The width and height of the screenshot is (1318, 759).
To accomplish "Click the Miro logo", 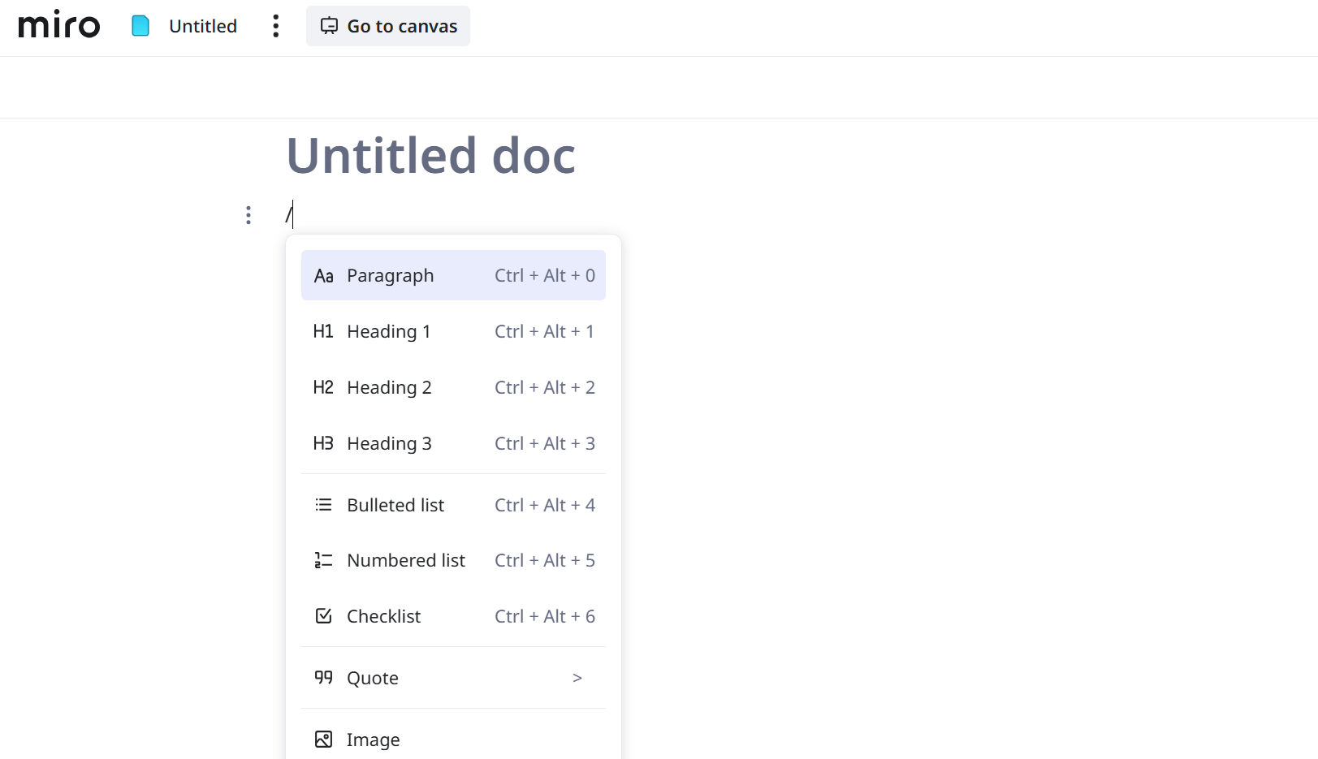I will click(x=59, y=26).
